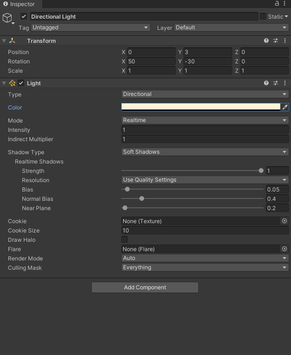Viewport: 291px width, 355px height.
Task: Click the Realtime Shadows label
Action: [x=39, y=161]
